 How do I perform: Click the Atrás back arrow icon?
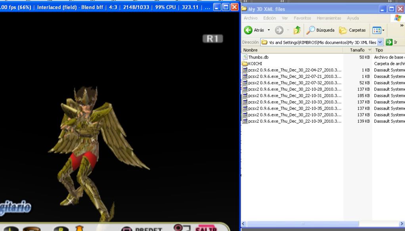248,30
